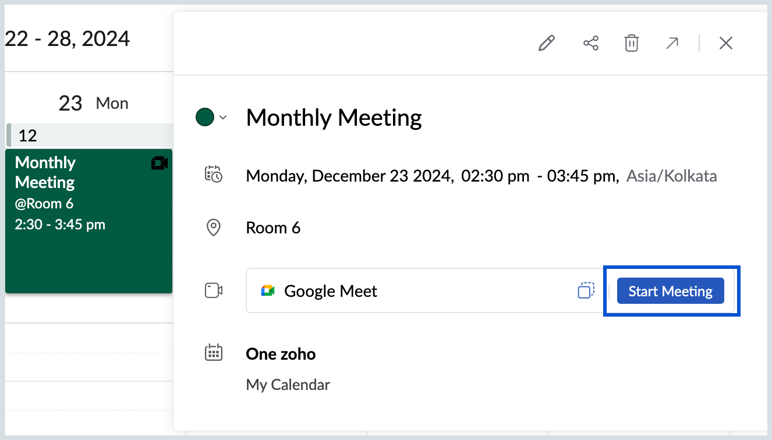Click the location pin icon
Screen dimensions: 772x440
(214, 228)
